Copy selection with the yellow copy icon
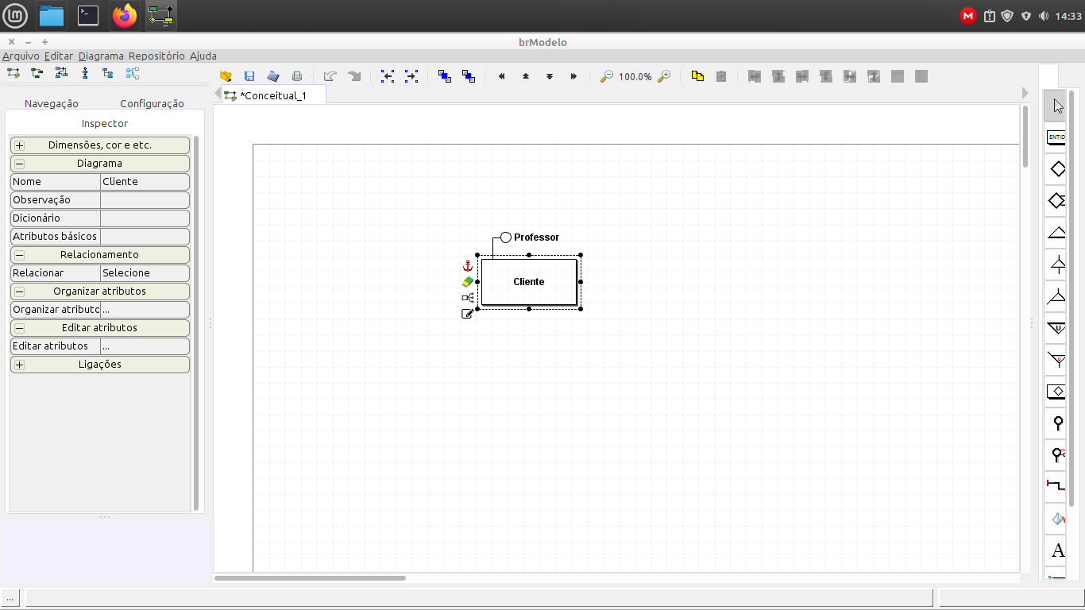This screenshot has height=610, width=1085. click(697, 76)
